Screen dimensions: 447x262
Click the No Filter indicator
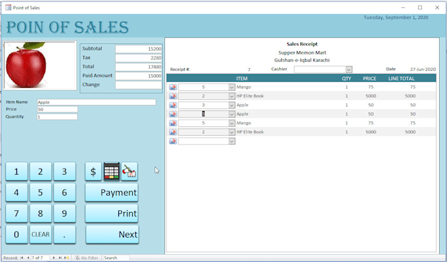point(86,257)
